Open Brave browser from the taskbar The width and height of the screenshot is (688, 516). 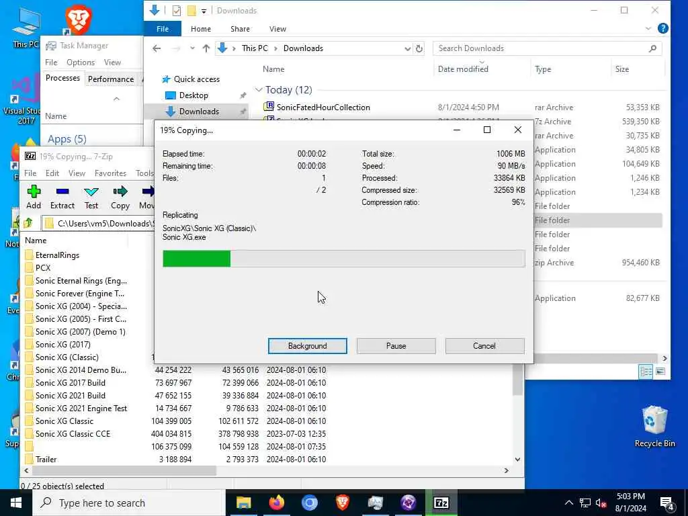tap(342, 503)
